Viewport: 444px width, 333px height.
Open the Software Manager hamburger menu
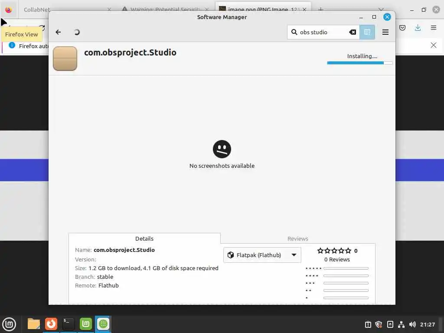coord(385,32)
